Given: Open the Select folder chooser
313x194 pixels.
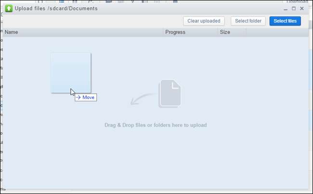Looking at the screenshot, I should (248, 21).
